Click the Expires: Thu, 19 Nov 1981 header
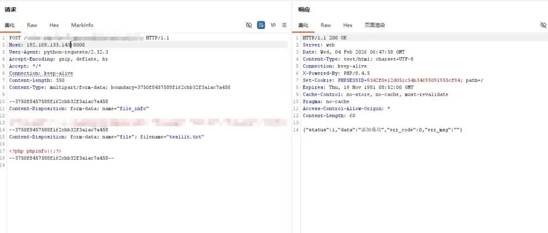Image resolution: width=548 pixels, height=233 pixels. 358,87
